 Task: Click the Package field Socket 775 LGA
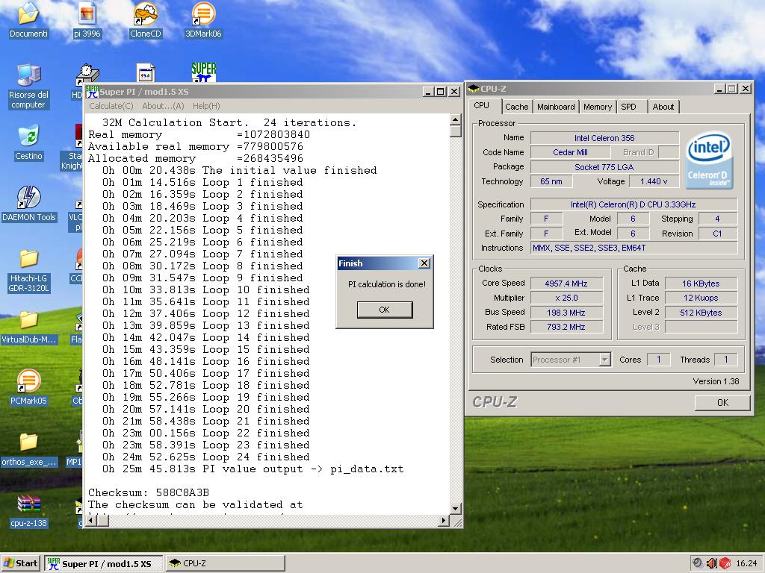604,167
